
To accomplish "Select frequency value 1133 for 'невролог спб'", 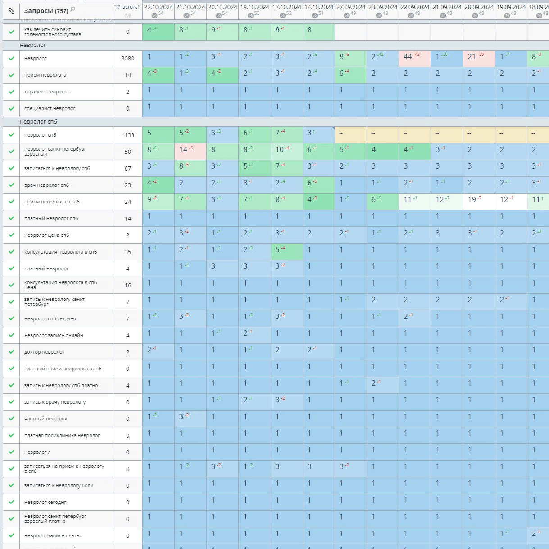I will click(128, 135).
